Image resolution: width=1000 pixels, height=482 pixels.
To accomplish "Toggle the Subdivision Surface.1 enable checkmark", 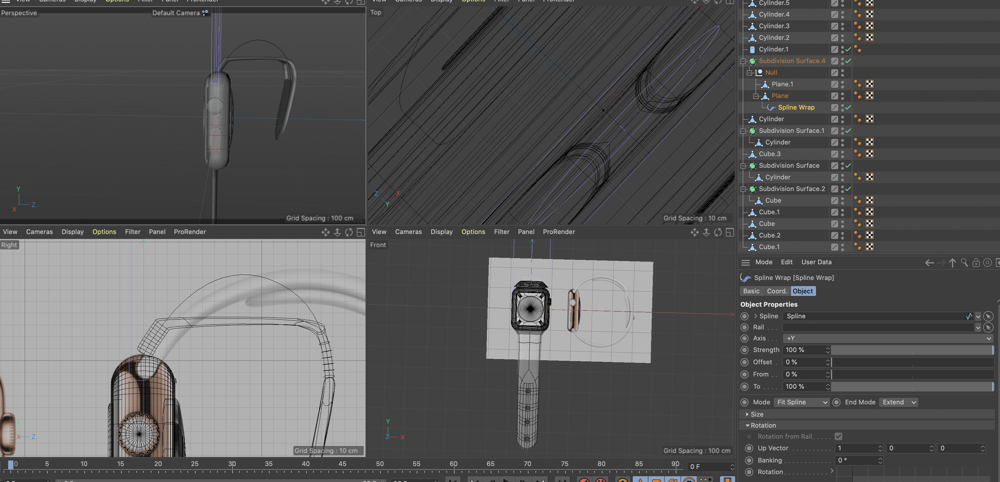I will coord(848,131).
